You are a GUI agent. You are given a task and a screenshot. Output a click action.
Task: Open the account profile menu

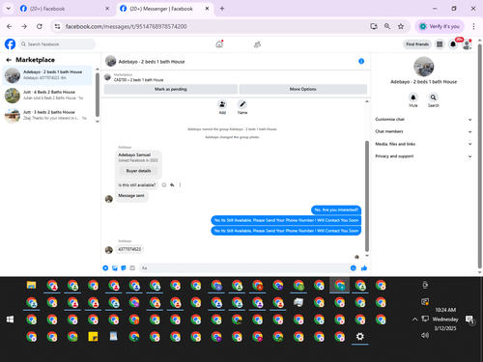(467, 44)
